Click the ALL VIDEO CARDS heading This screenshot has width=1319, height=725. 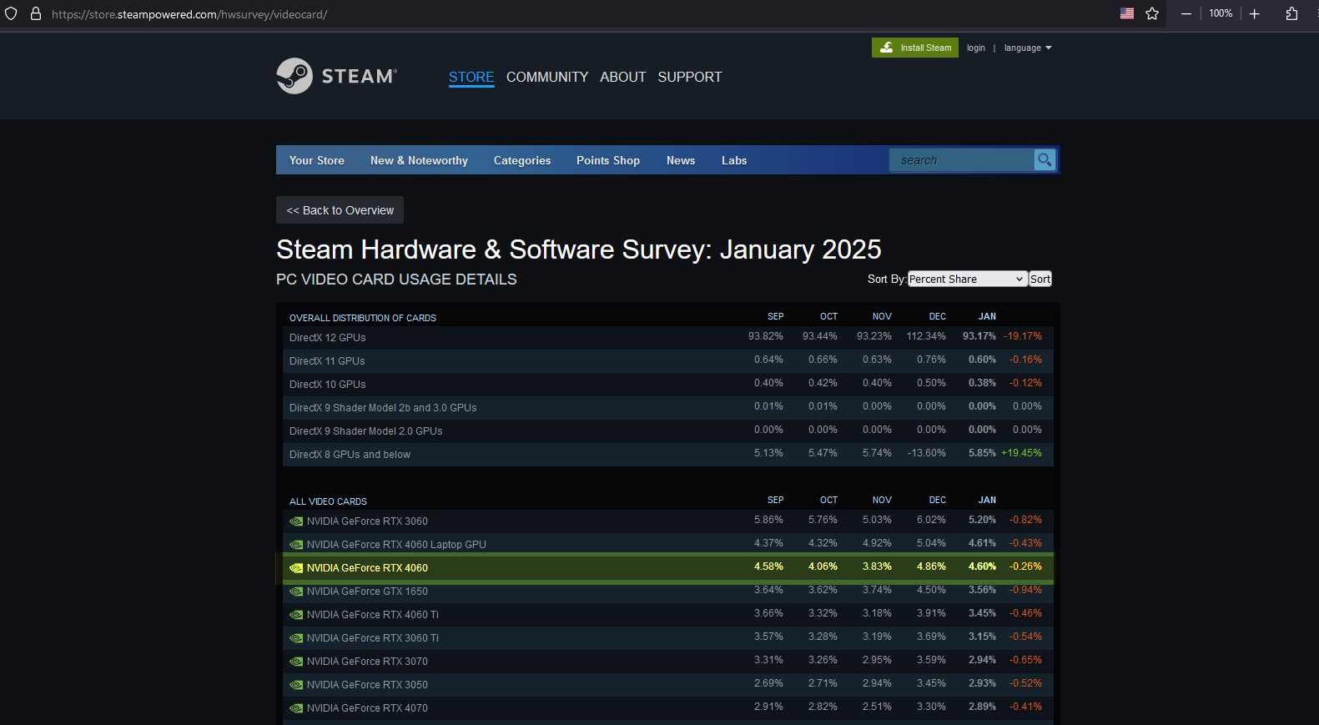[x=328, y=501]
